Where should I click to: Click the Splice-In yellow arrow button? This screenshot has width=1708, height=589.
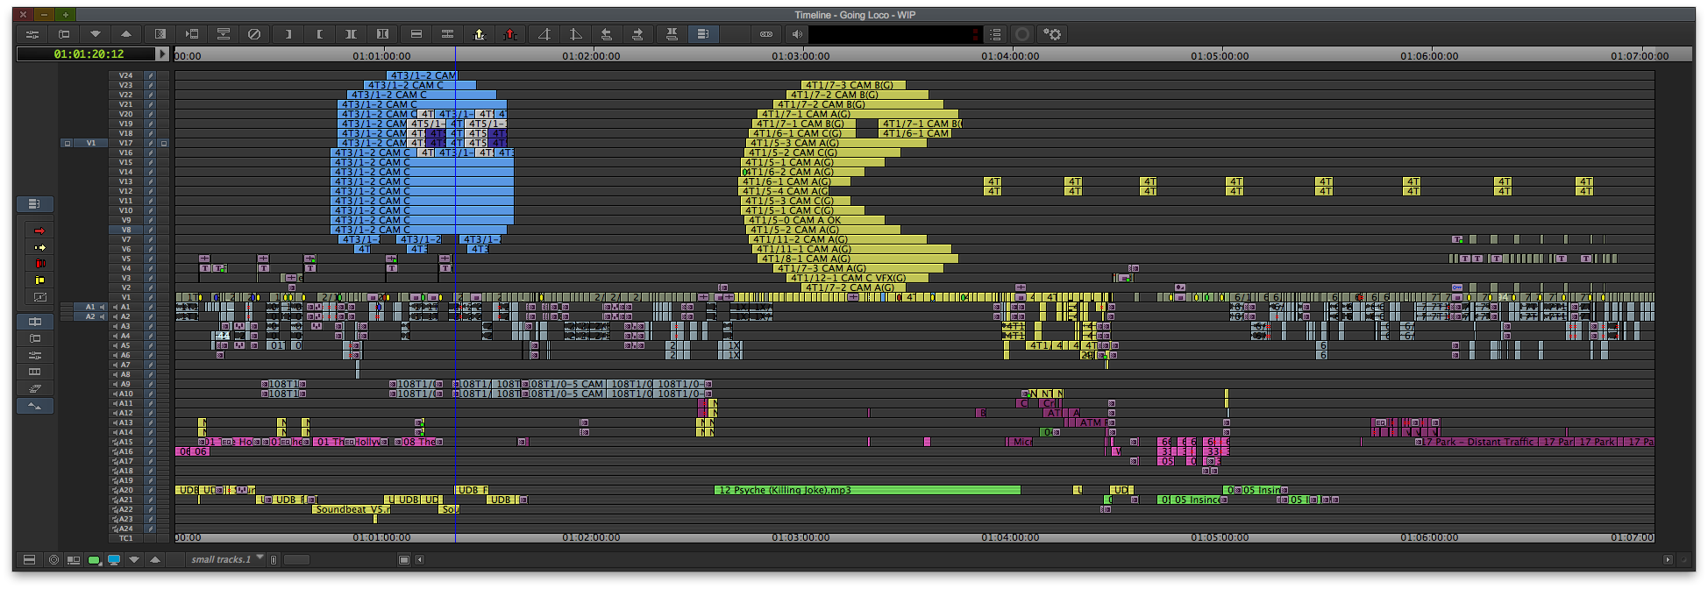pos(479,34)
